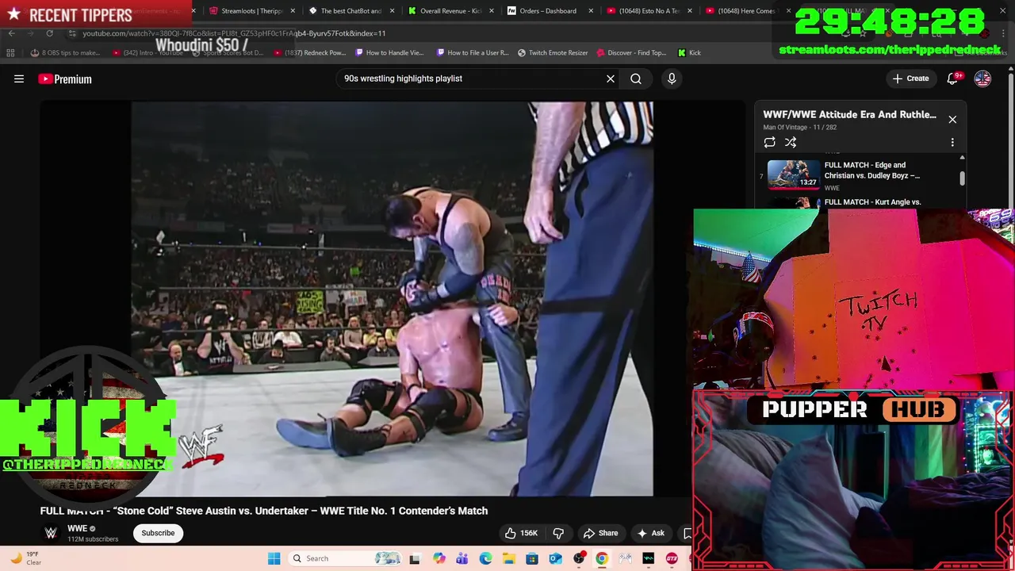1015x571 pixels.
Task: Open Discover - Find Top... bookmark
Action: point(631,53)
